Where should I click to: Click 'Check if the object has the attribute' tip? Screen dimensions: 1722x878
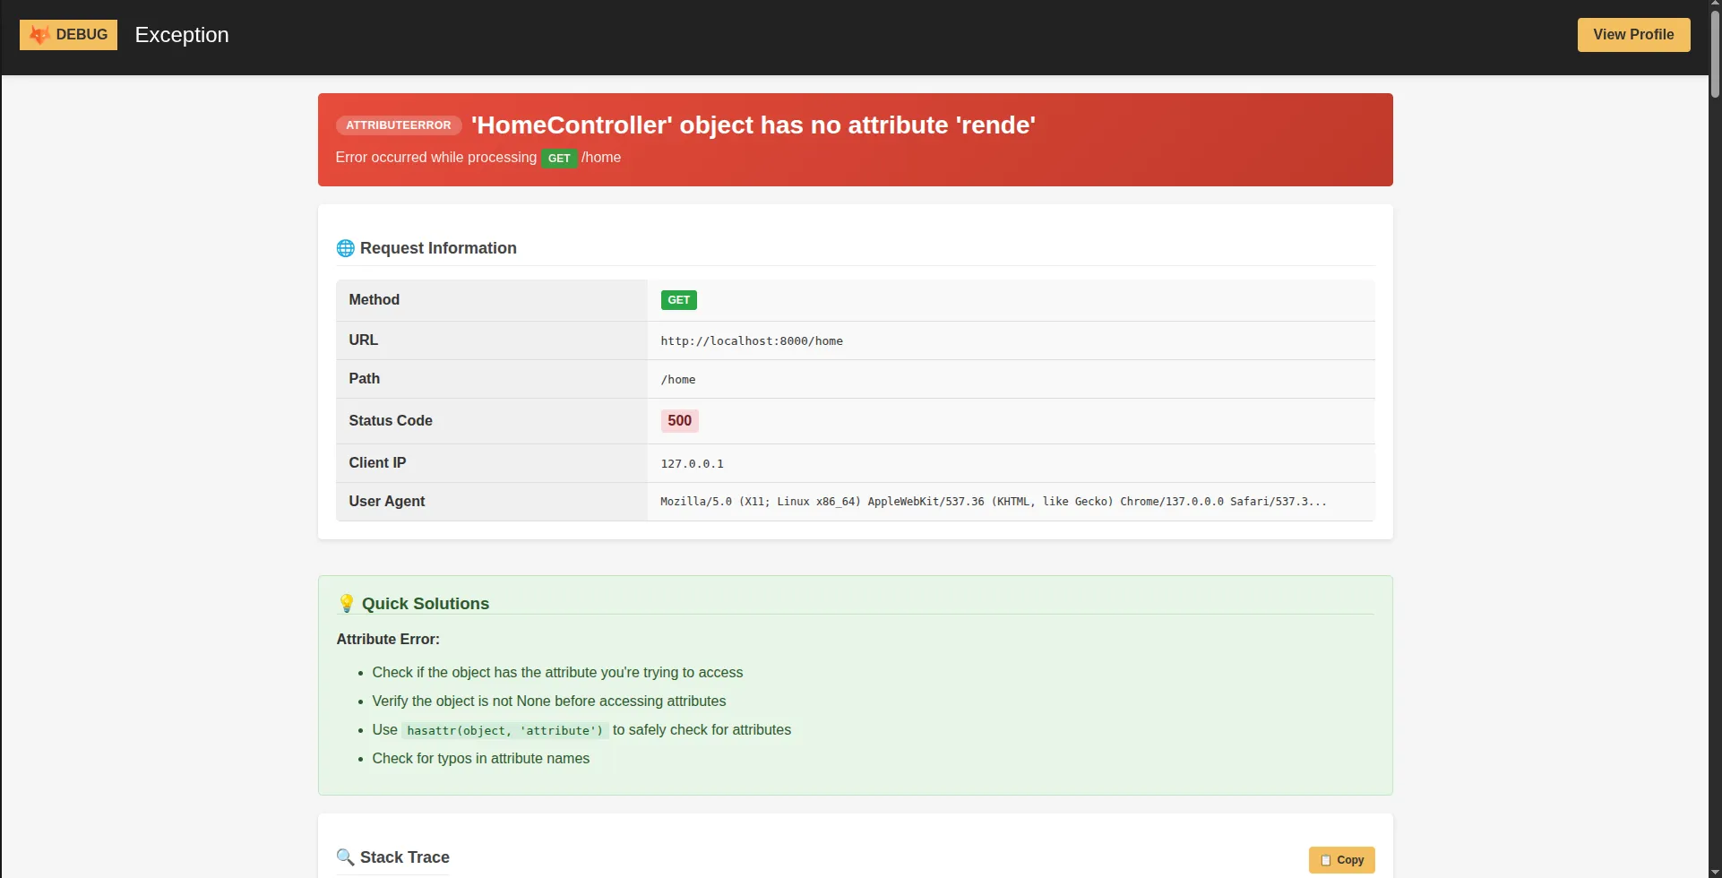click(x=557, y=673)
